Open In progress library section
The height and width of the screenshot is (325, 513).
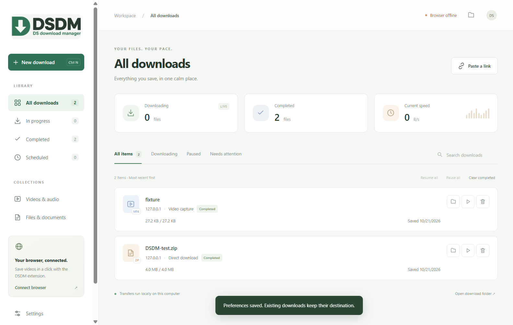pyautogui.click(x=46, y=121)
